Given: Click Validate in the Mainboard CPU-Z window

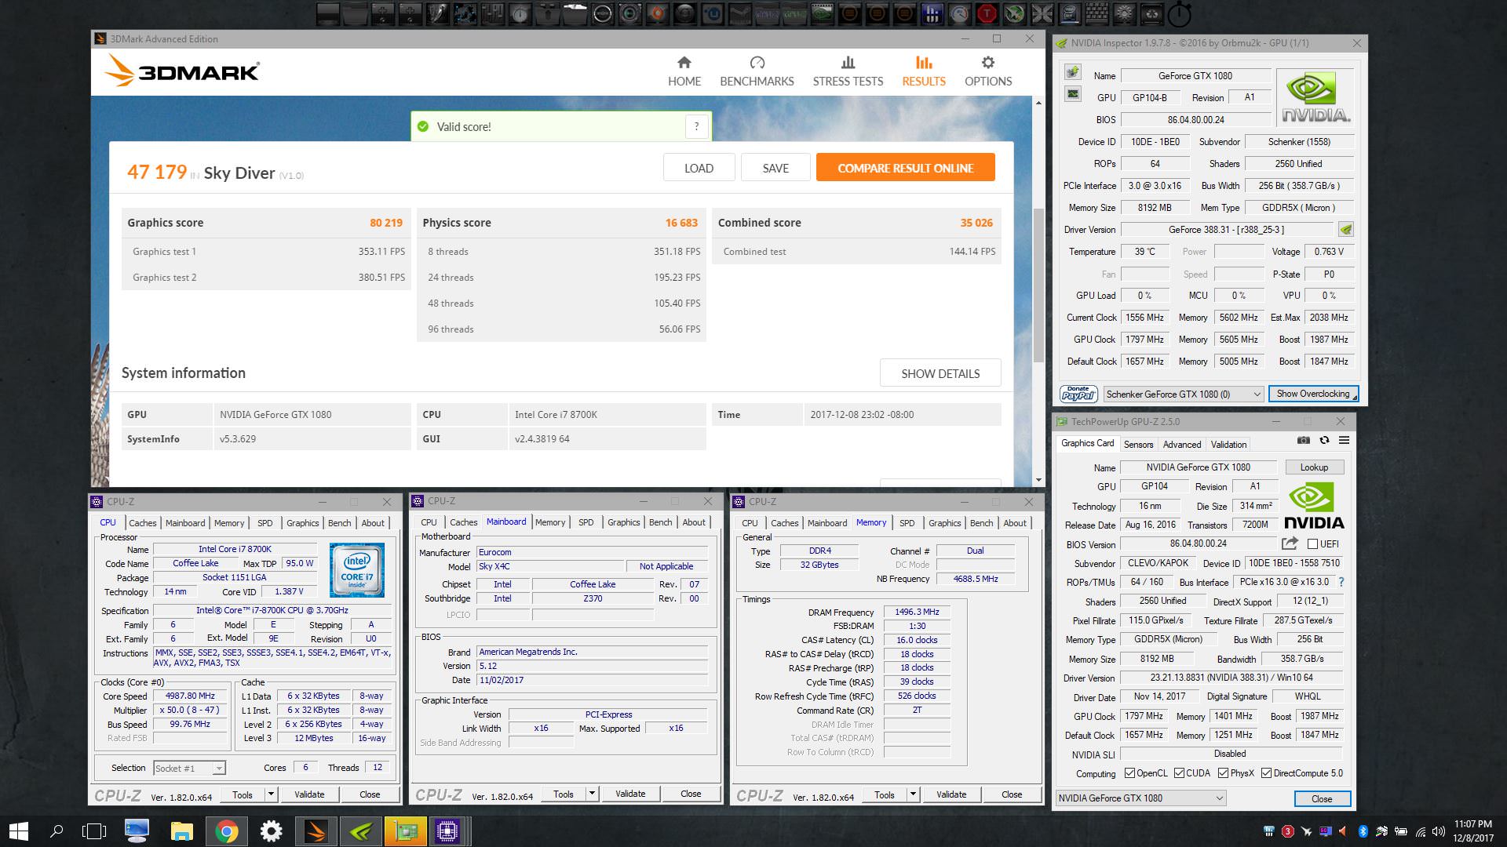Looking at the screenshot, I should pos(630,794).
